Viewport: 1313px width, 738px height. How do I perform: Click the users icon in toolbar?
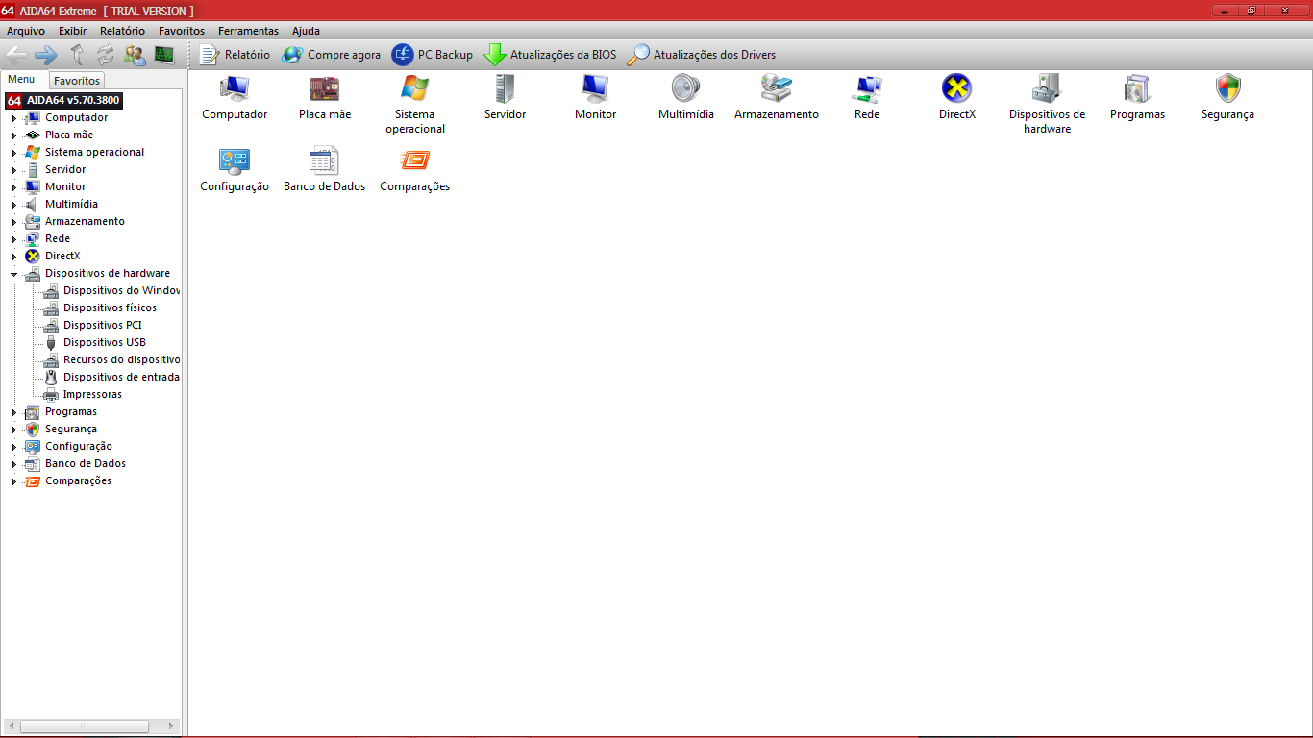pos(135,55)
